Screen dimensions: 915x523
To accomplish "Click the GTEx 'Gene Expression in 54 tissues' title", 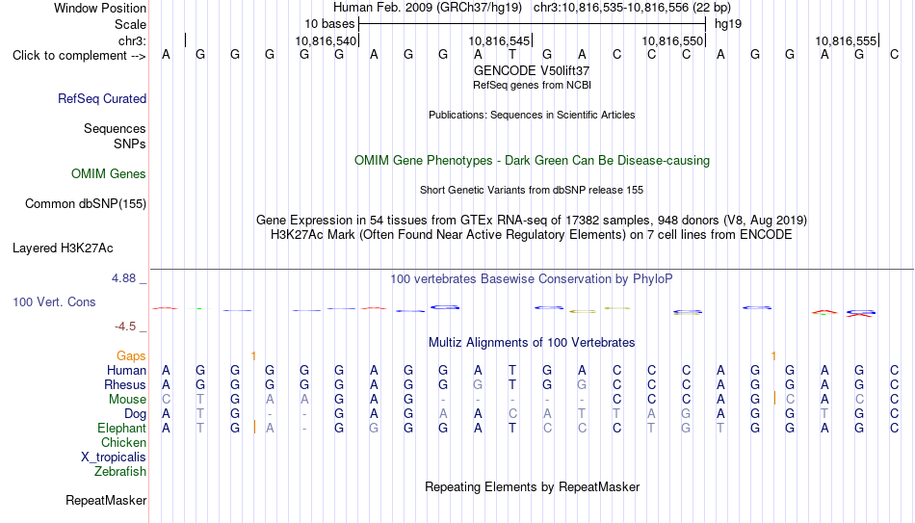I will click(x=532, y=220).
